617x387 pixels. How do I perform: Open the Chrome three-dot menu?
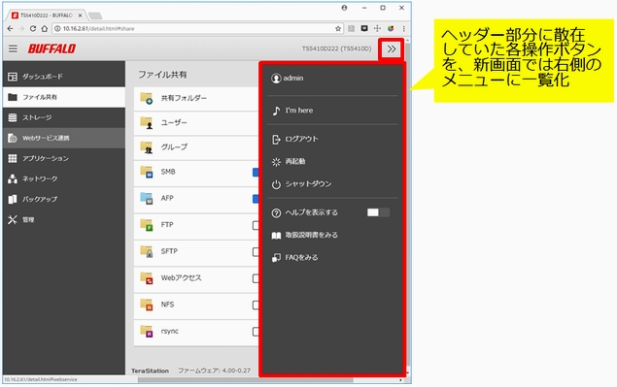[x=404, y=29]
